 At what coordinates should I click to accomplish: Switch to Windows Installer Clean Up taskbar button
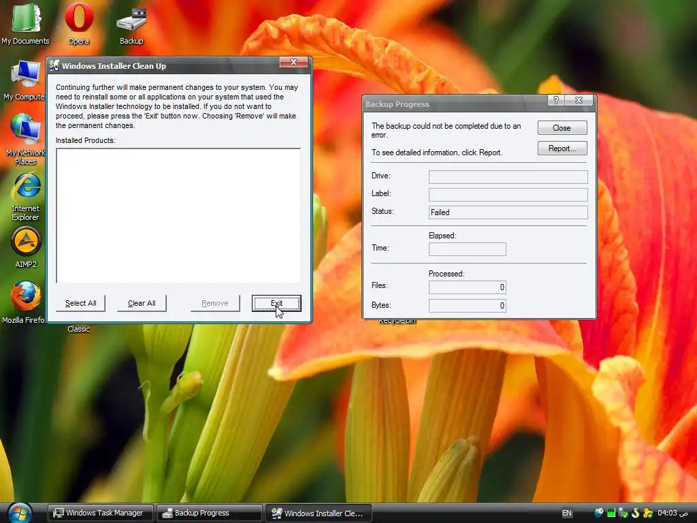(x=319, y=513)
